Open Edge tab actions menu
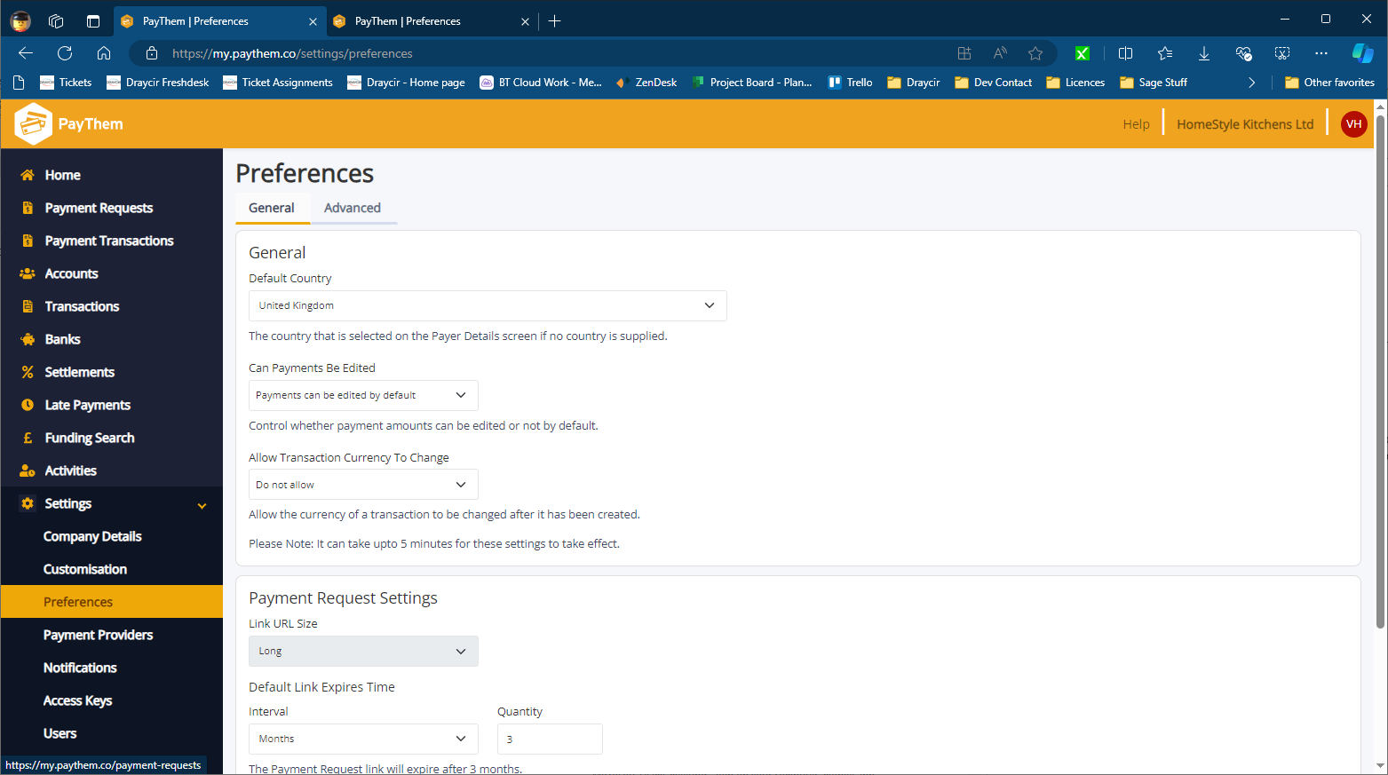The width and height of the screenshot is (1388, 775). pyautogui.click(x=93, y=21)
